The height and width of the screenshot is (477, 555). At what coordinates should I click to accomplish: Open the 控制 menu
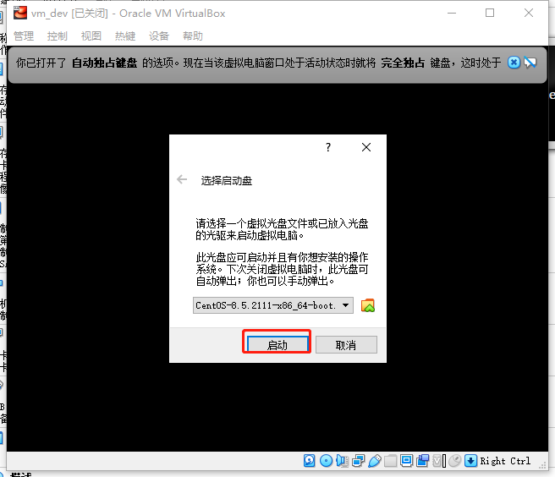click(x=58, y=36)
